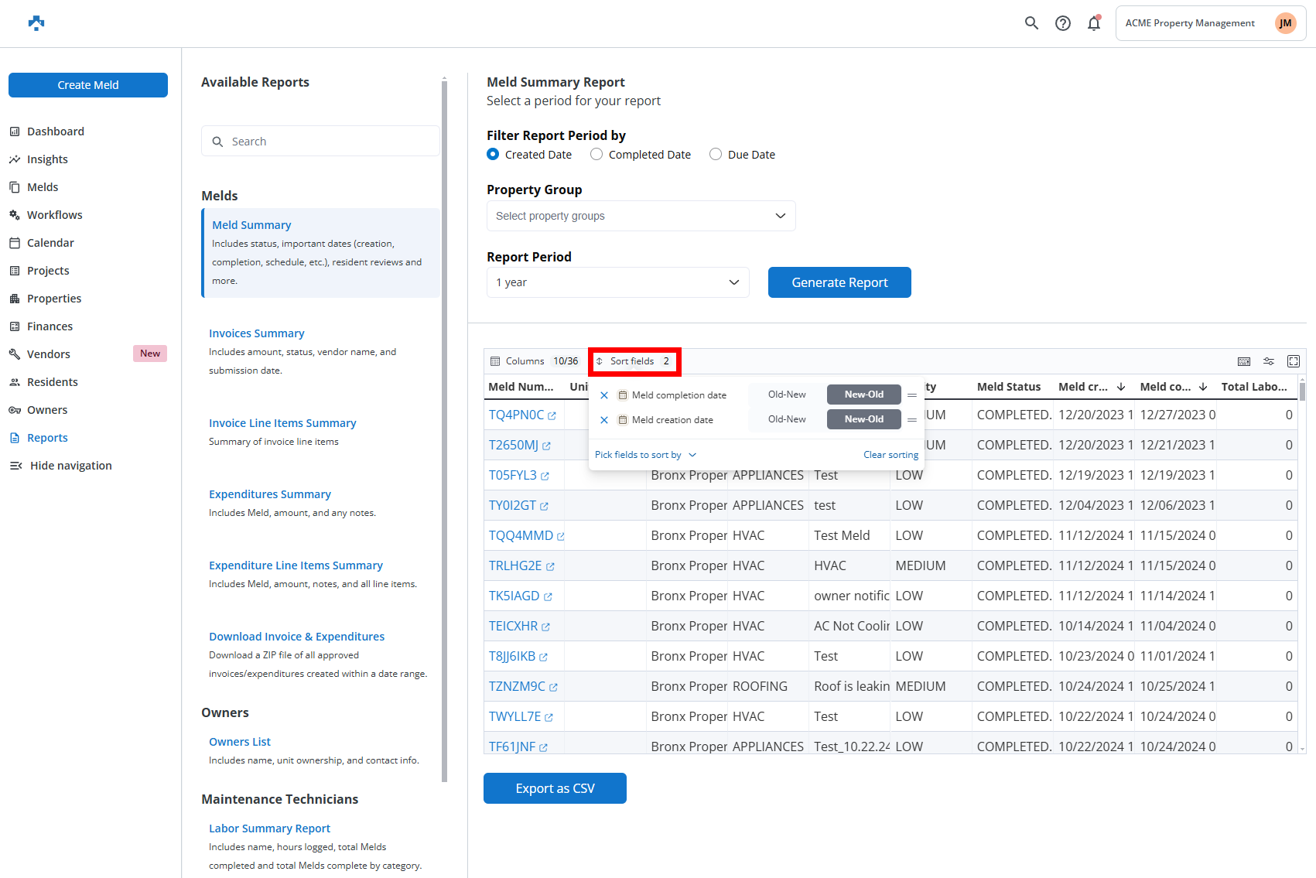Screen dimensions: 1316x878
Task: Select the Completed Date radio button
Action: pyautogui.click(x=596, y=155)
